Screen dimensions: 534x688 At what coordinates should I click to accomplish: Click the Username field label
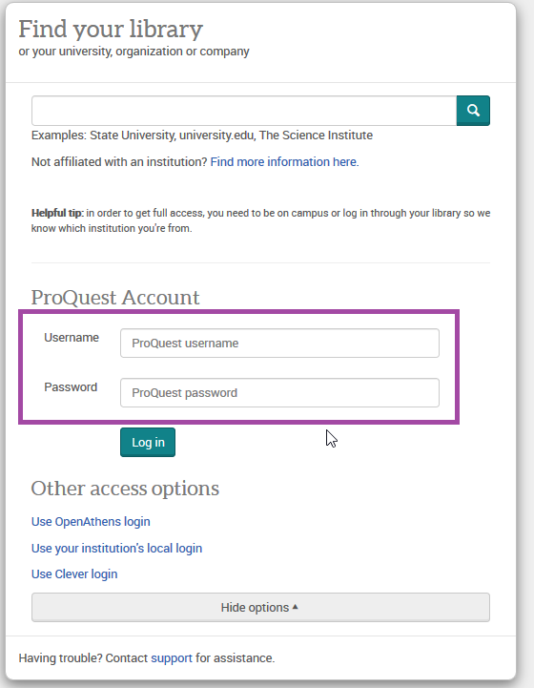72,338
